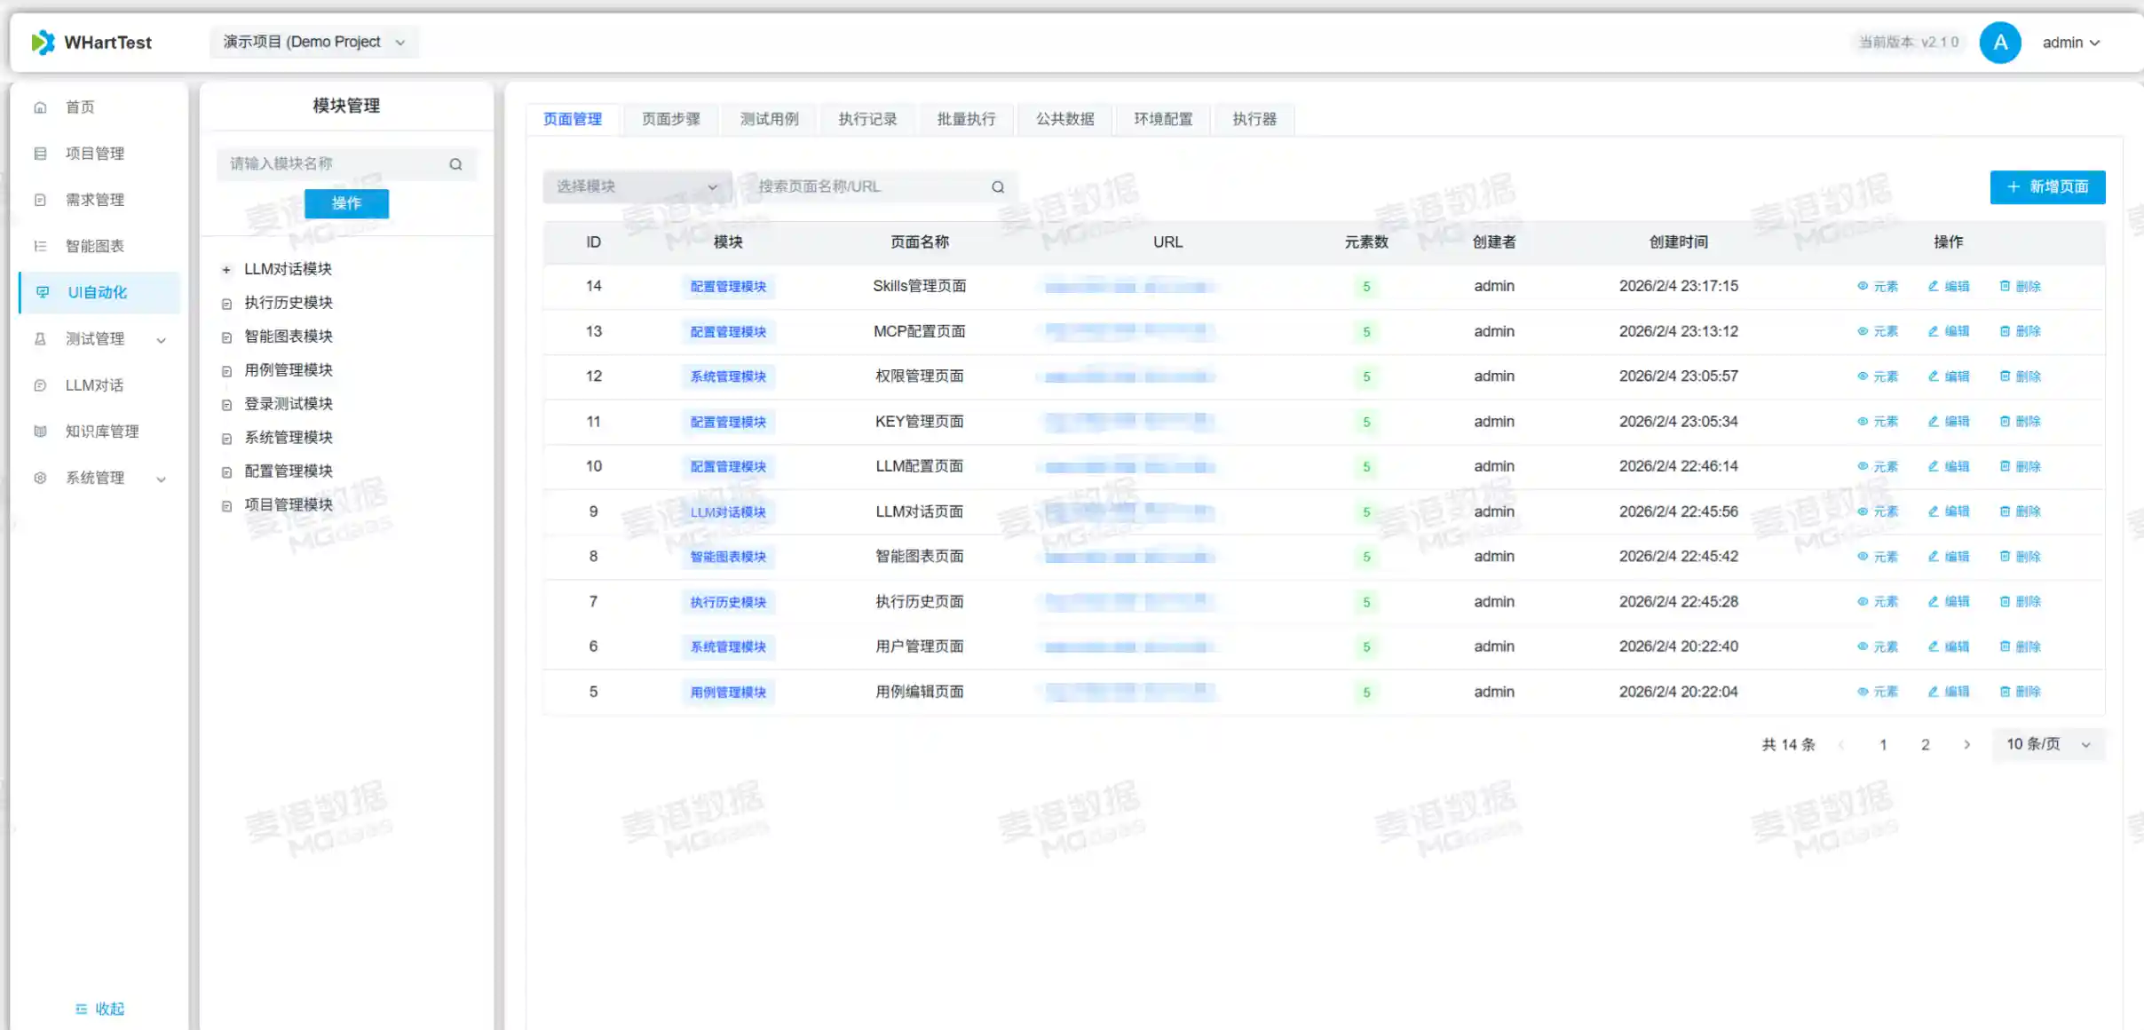Click the admin avatar circle icon
This screenshot has width=2144, height=1030.
pyautogui.click(x=2000, y=43)
